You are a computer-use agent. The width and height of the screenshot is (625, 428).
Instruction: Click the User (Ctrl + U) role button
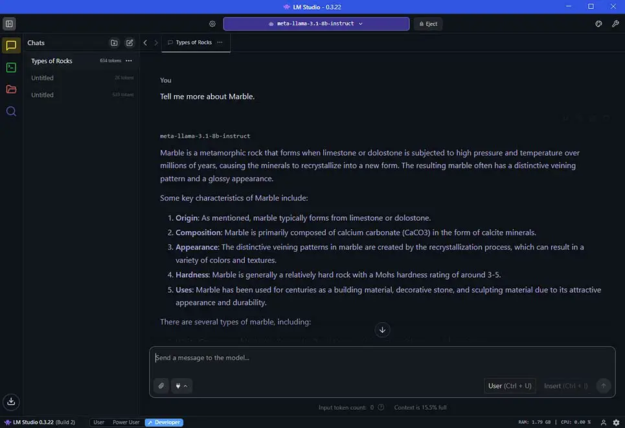tap(510, 386)
